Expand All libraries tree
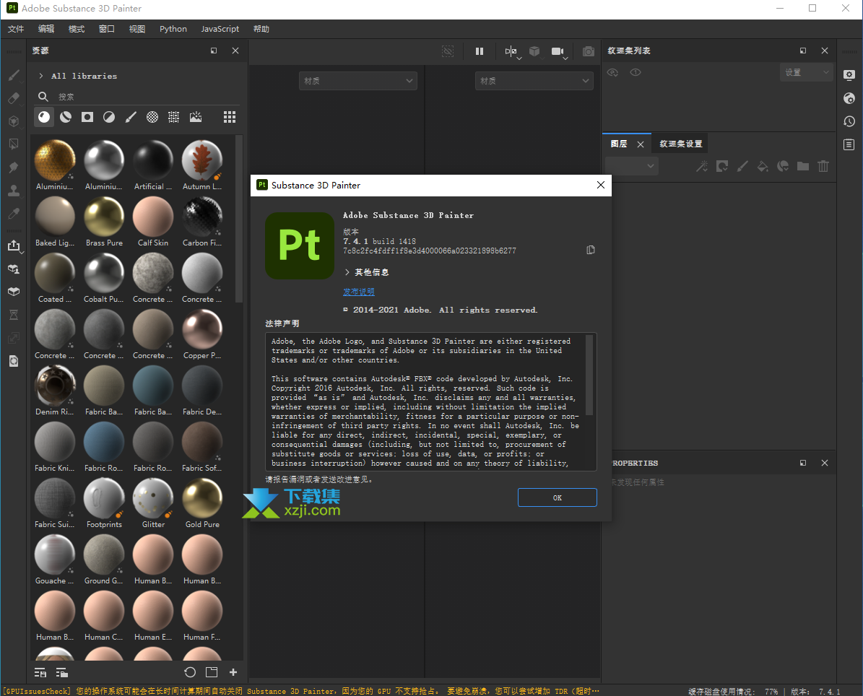863x696 pixels. click(40, 76)
